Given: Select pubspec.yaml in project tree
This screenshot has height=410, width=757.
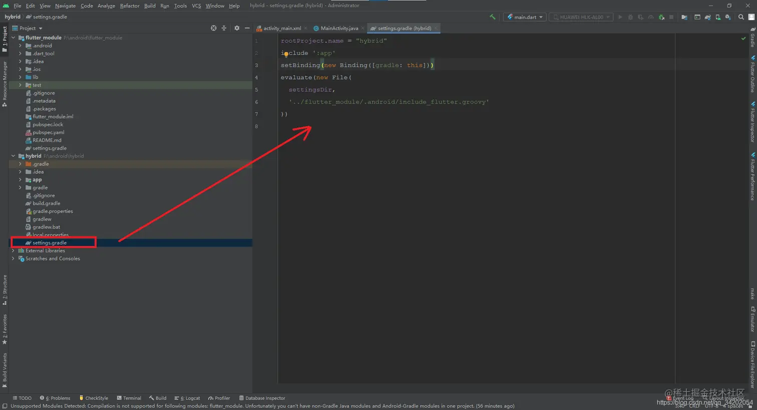Looking at the screenshot, I should (48, 133).
